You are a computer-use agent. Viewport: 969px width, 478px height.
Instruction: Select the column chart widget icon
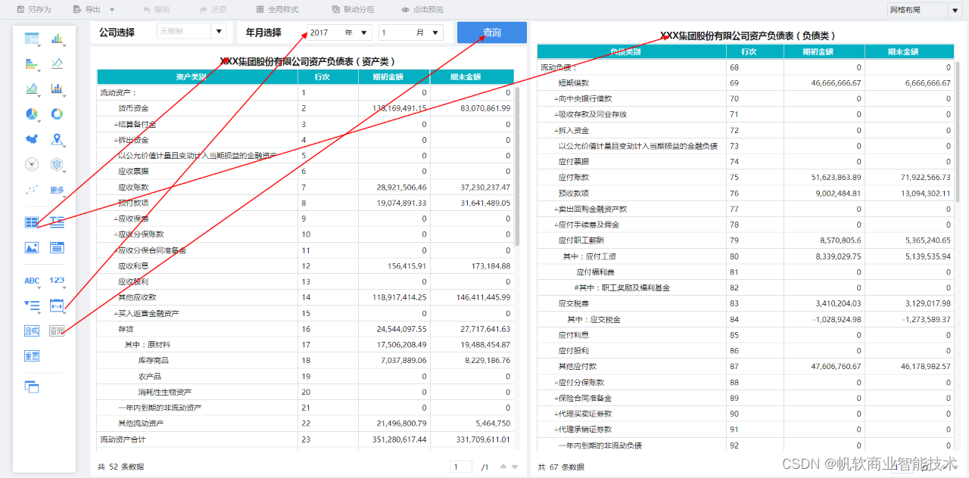coord(57,38)
